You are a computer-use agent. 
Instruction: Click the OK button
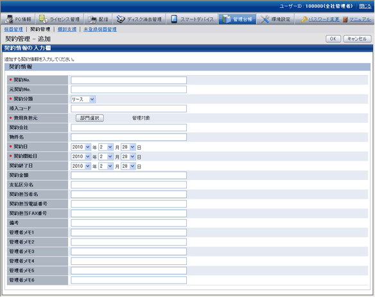pos(333,39)
